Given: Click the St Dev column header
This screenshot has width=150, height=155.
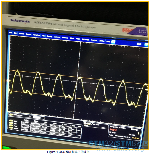Looking at the screenshot, I should click(x=64, y=124).
